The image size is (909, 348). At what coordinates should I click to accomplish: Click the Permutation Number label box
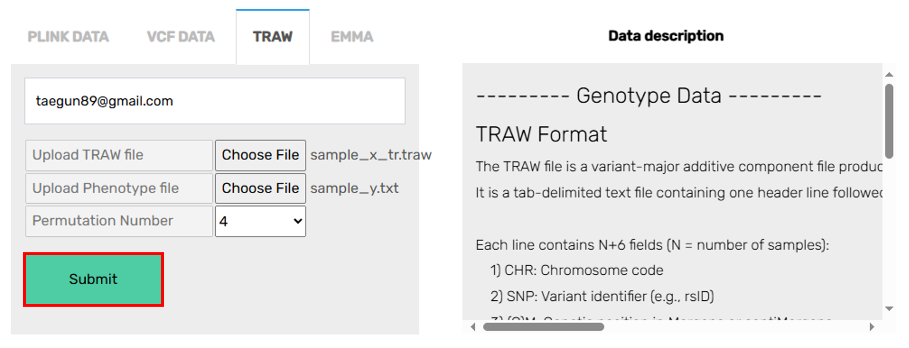click(x=119, y=221)
